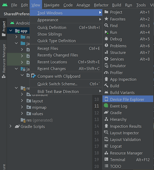Select Quick Type Definition entry
Screen dimensions: 154x170
click(66, 41)
